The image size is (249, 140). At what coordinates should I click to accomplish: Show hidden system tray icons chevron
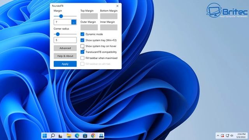218,136
